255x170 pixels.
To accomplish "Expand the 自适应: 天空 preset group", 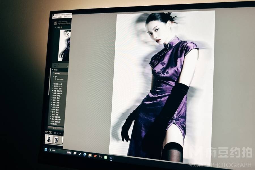I will [x=53, y=86].
